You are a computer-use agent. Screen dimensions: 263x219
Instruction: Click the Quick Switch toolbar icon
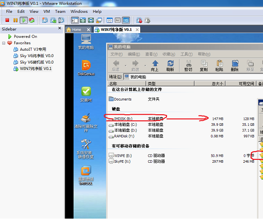pos(83,20)
